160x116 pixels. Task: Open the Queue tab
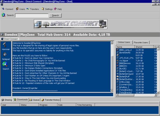(35, 100)
